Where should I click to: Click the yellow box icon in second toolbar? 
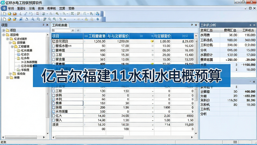pyautogui.click(x=86, y=19)
